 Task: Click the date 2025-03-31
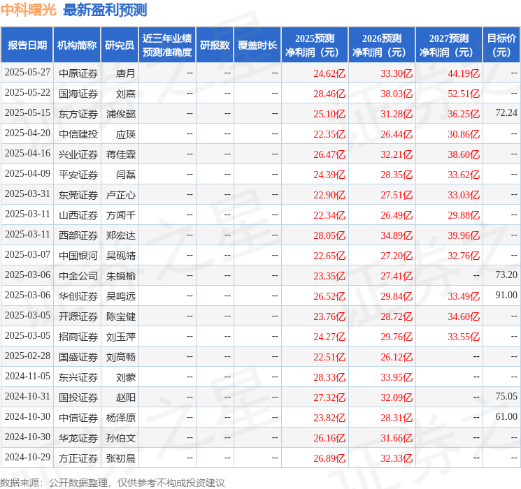[x=27, y=194]
